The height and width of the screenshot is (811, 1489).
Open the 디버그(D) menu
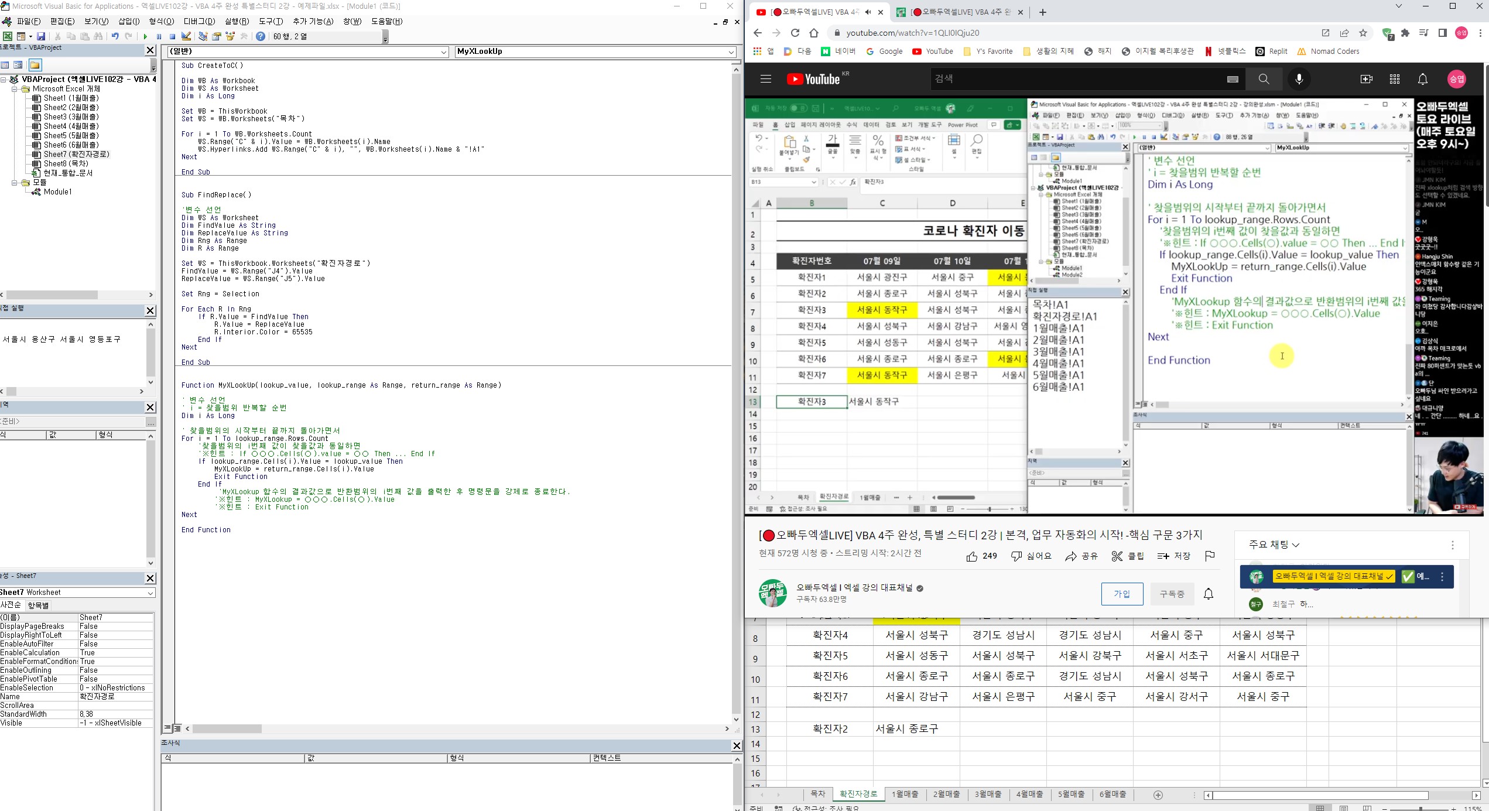(199, 21)
